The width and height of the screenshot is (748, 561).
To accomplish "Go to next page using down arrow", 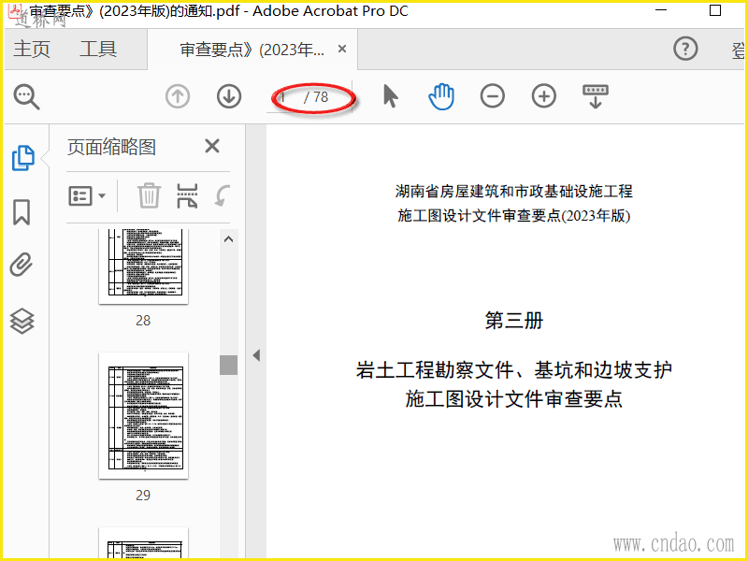I will tap(229, 96).
